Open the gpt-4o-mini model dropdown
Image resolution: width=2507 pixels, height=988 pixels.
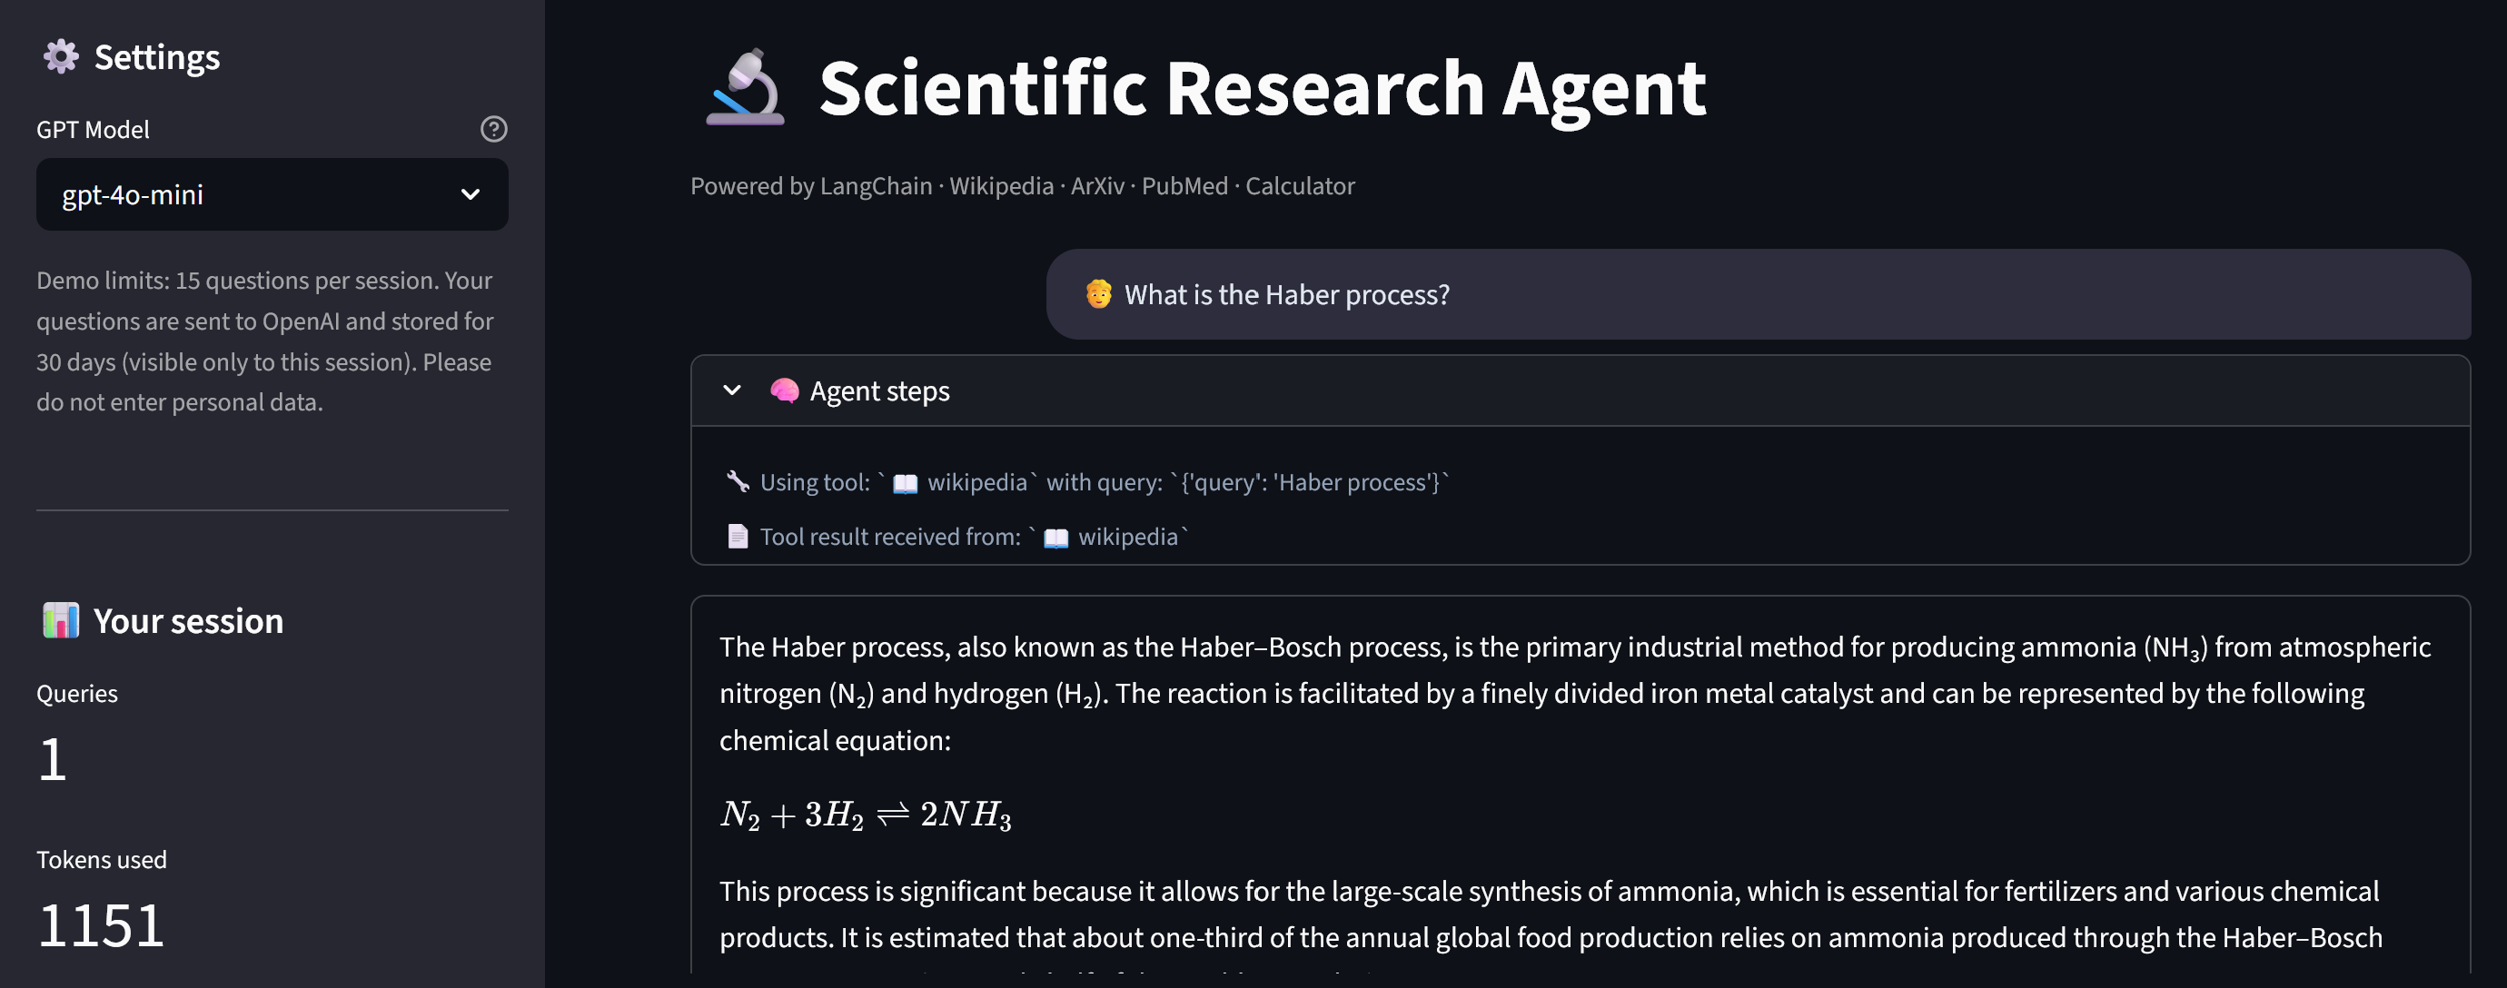[x=272, y=194]
